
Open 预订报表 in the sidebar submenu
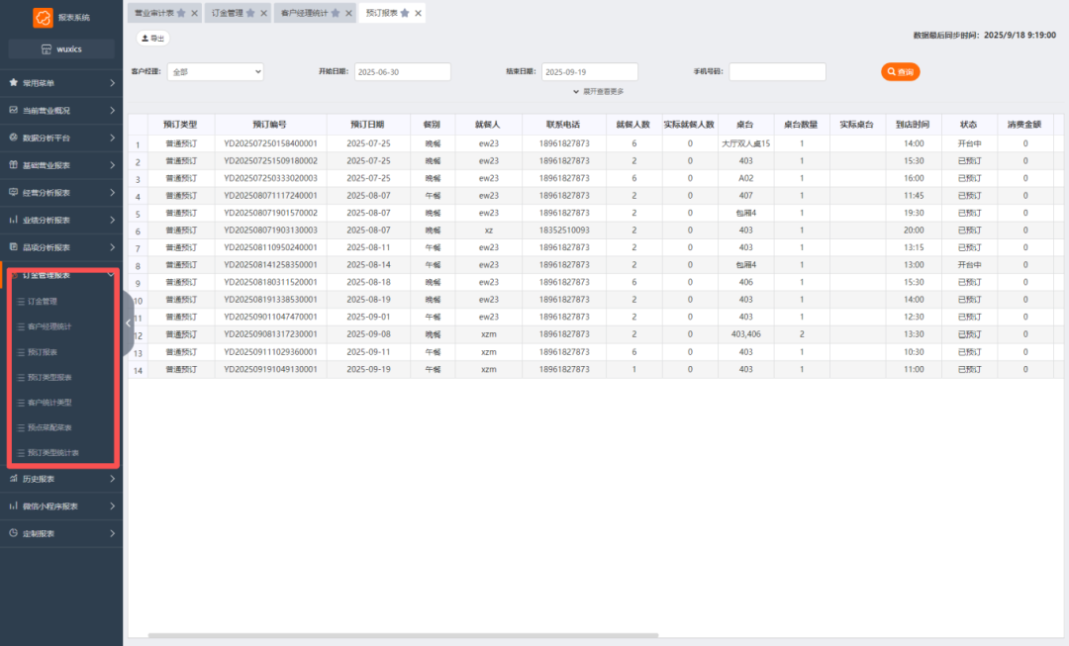43,352
